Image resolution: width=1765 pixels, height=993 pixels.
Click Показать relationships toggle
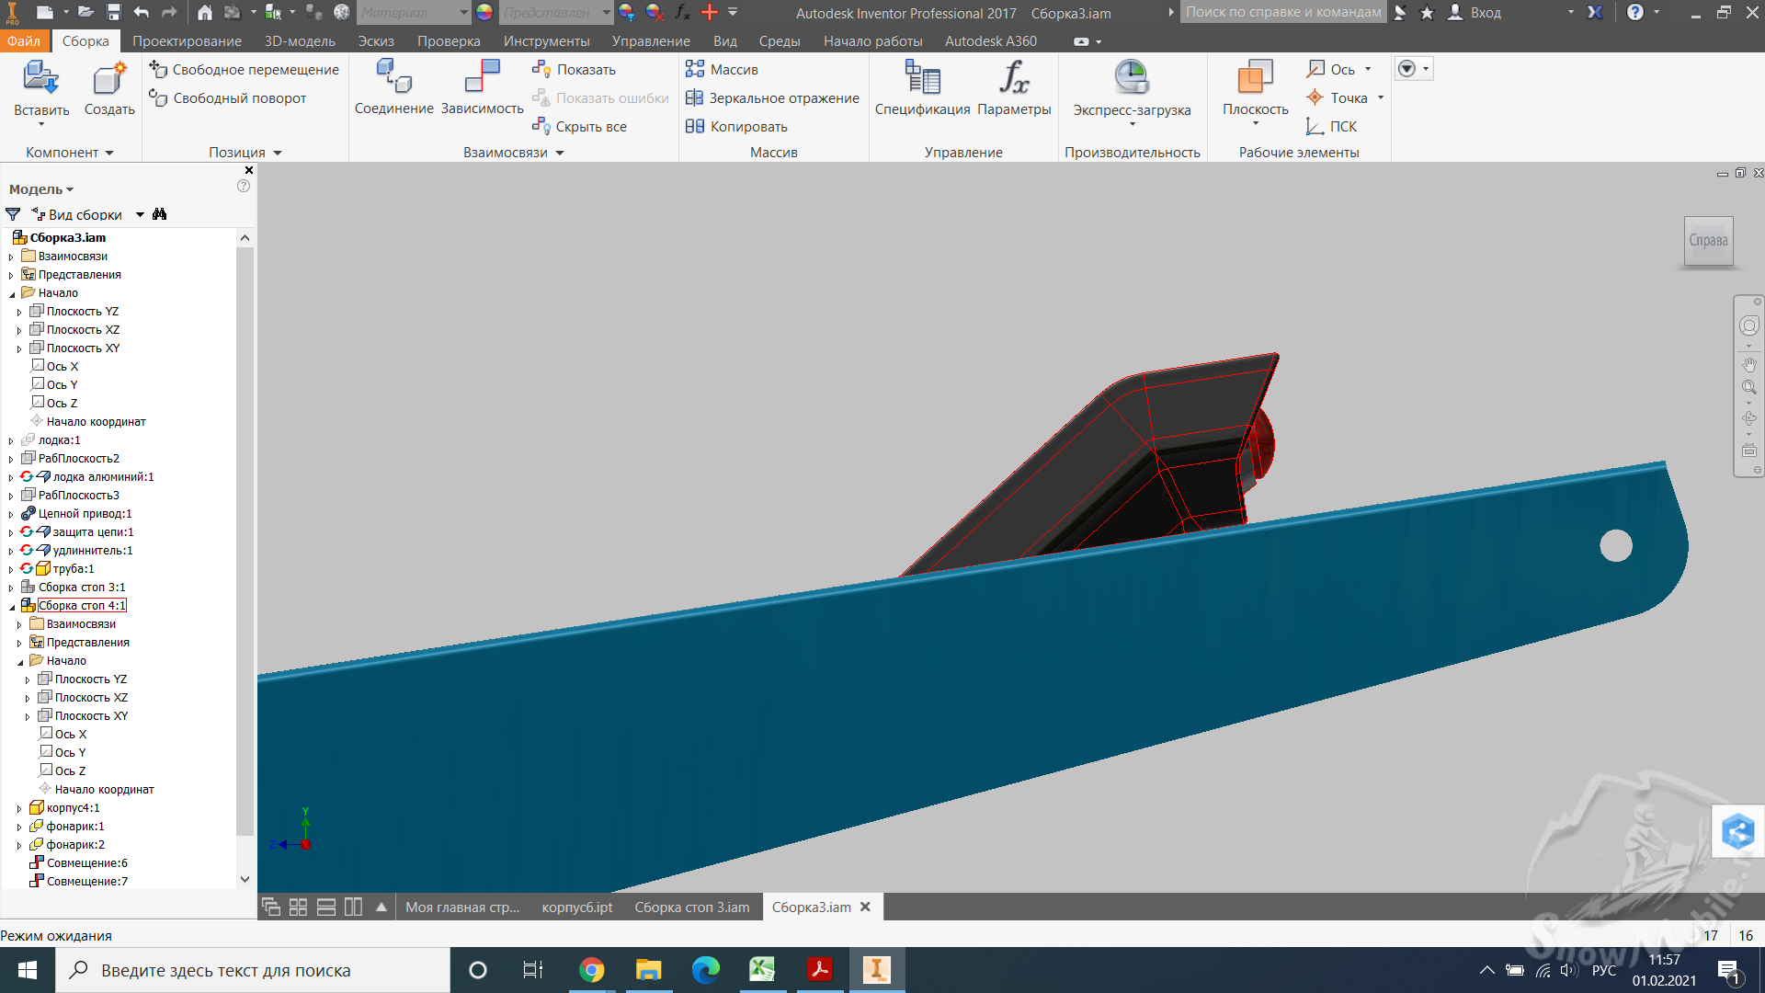pyautogui.click(x=575, y=70)
